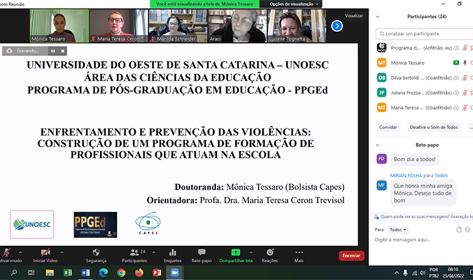
Task: Click the Localizar um participante search field
Action: (x=425, y=34)
